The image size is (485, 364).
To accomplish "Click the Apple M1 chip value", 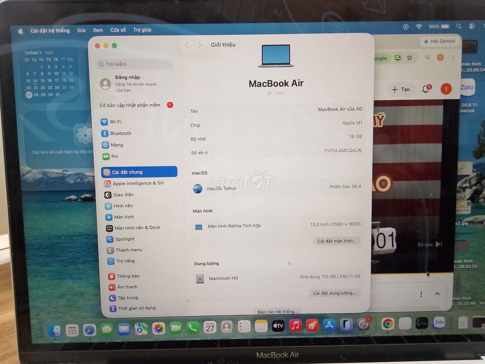I will click(352, 123).
